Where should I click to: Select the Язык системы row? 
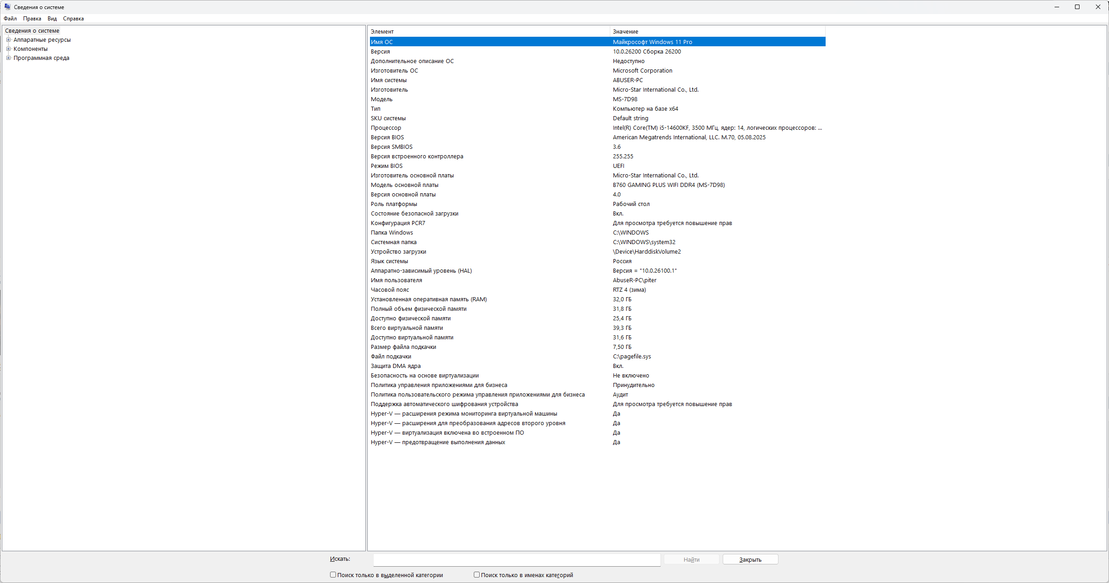tap(598, 261)
